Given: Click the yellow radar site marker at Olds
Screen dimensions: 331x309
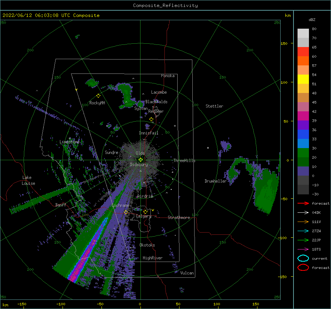Looking at the screenshot, I should [140, 160].
